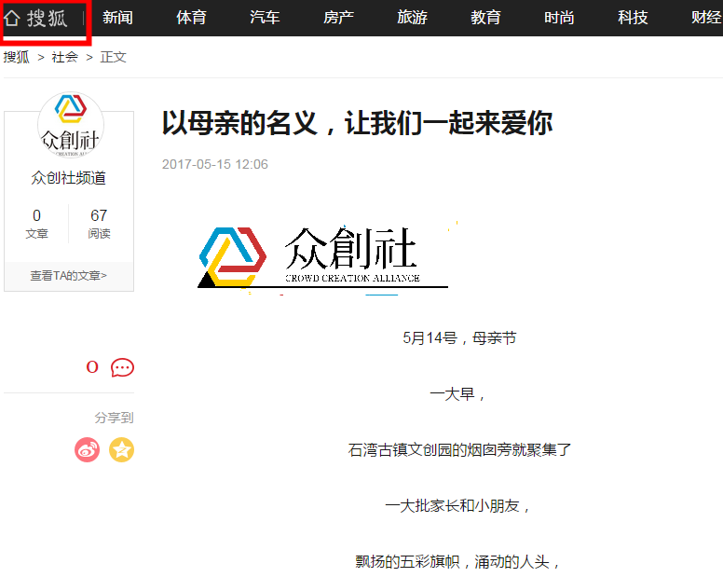
Task: Select the 房产 real estate tab
Action: coord(338,18)
